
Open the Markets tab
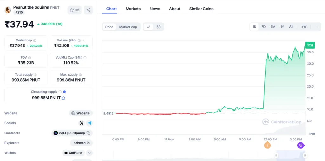(x=133, y=9)
